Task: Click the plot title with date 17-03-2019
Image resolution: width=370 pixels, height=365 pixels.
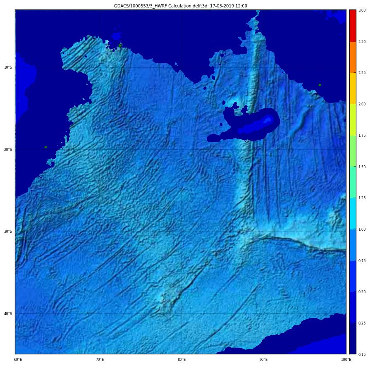Action: click(181, 6)
